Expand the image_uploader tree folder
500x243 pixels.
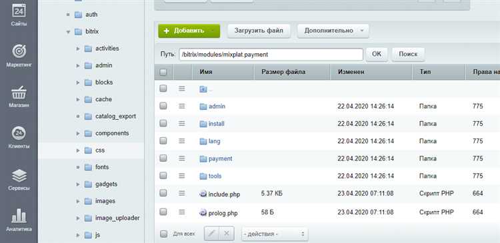click(x=78, y=218)
